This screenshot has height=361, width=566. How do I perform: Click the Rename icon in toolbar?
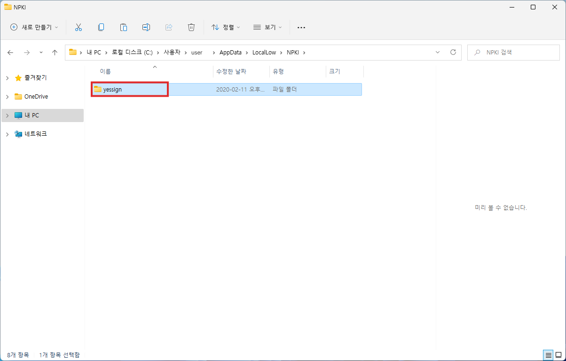pyautogui.click(x=146, y=27)
